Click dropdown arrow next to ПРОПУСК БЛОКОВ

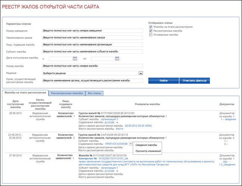coord(131,144)
